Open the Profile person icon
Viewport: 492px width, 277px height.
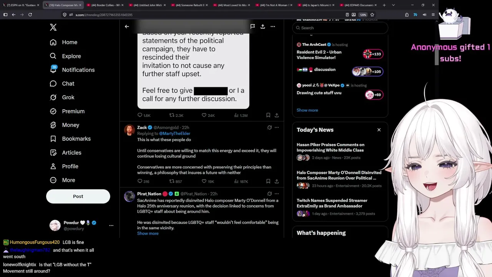point(53,167)
